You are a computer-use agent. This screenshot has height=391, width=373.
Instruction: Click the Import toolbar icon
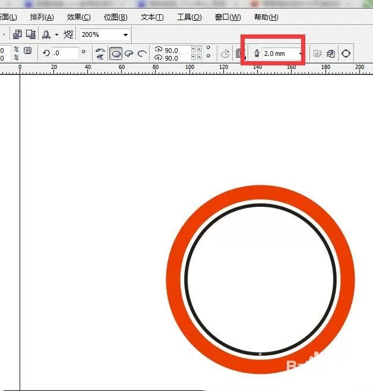coord(17,34)
